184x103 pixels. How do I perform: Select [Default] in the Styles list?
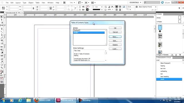89,30
